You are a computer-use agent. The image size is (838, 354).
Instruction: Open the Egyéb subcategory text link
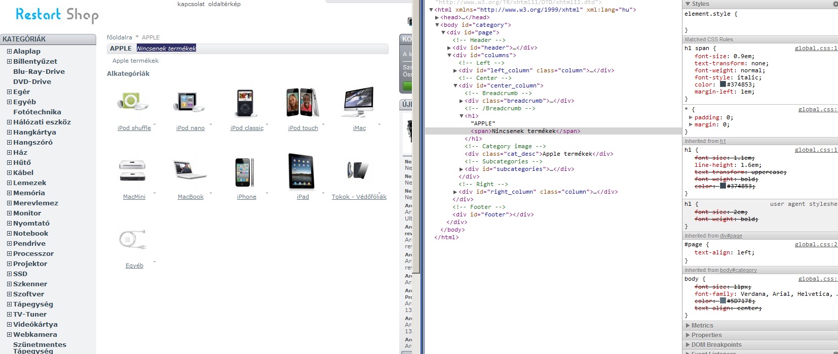coord(134,265)
